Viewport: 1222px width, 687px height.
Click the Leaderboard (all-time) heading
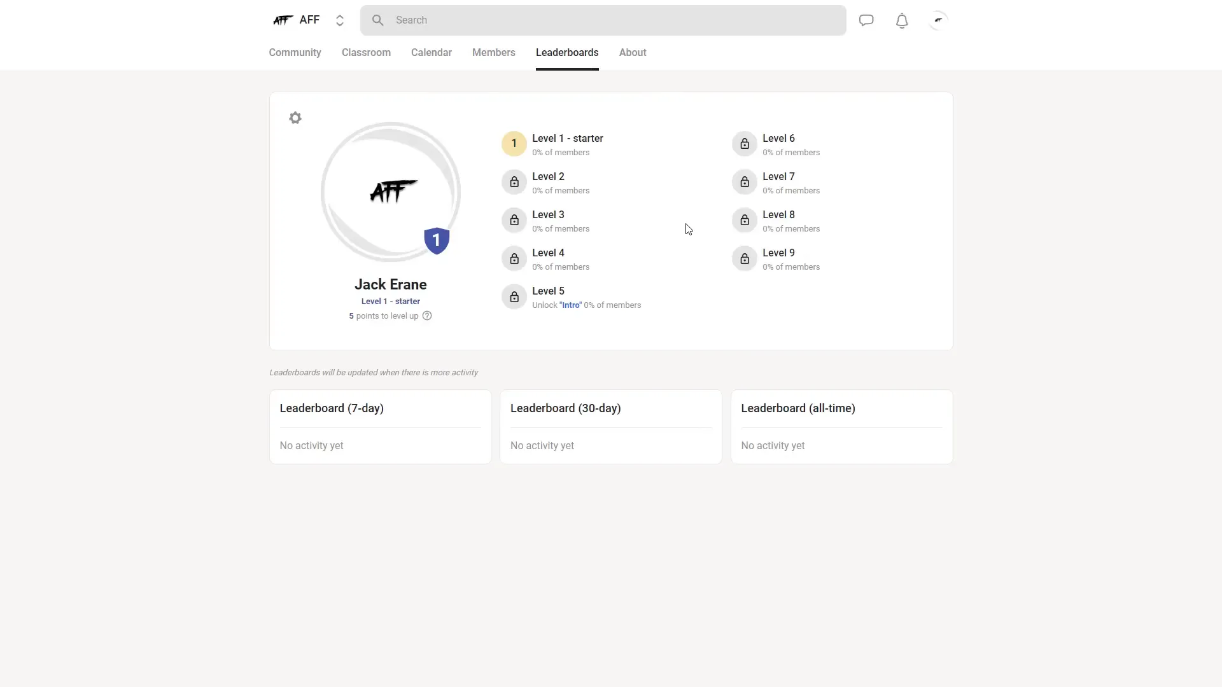click(798, 408)
